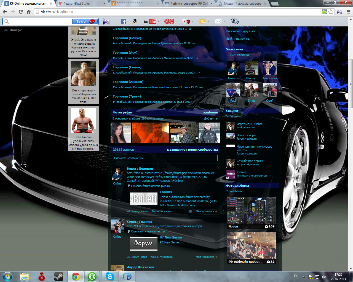Open the Форум thumbnail in Серёга's post

tap(143, 243)
